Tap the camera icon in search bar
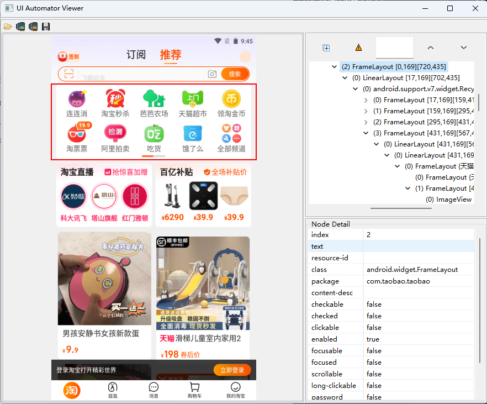 [212, 74]
